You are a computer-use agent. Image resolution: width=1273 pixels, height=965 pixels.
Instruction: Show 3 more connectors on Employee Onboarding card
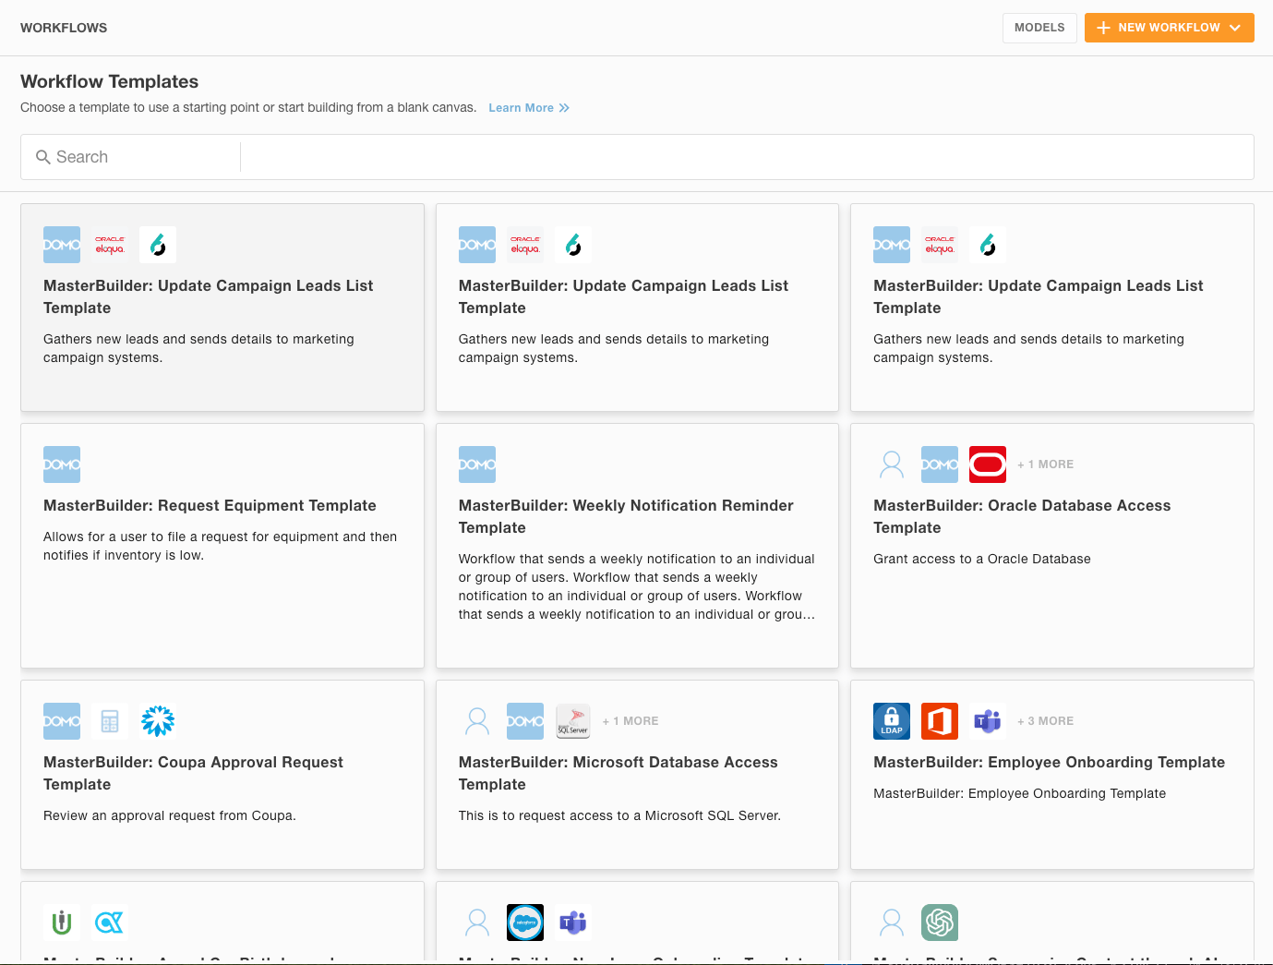(1045, 721)
